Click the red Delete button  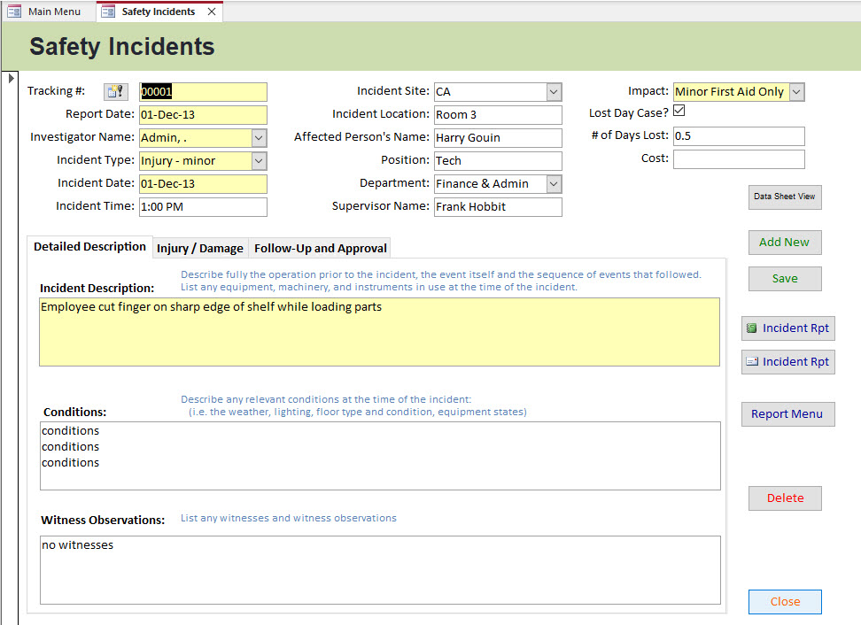click(785, 498)
